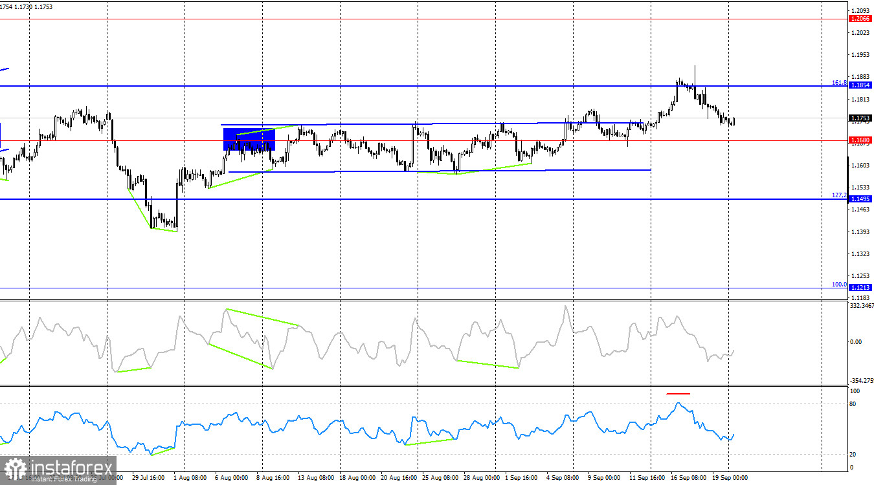Viewport: 874px width, 485px height.
Task: Click the 1.2023 price scale value
Action: (861, 32)
